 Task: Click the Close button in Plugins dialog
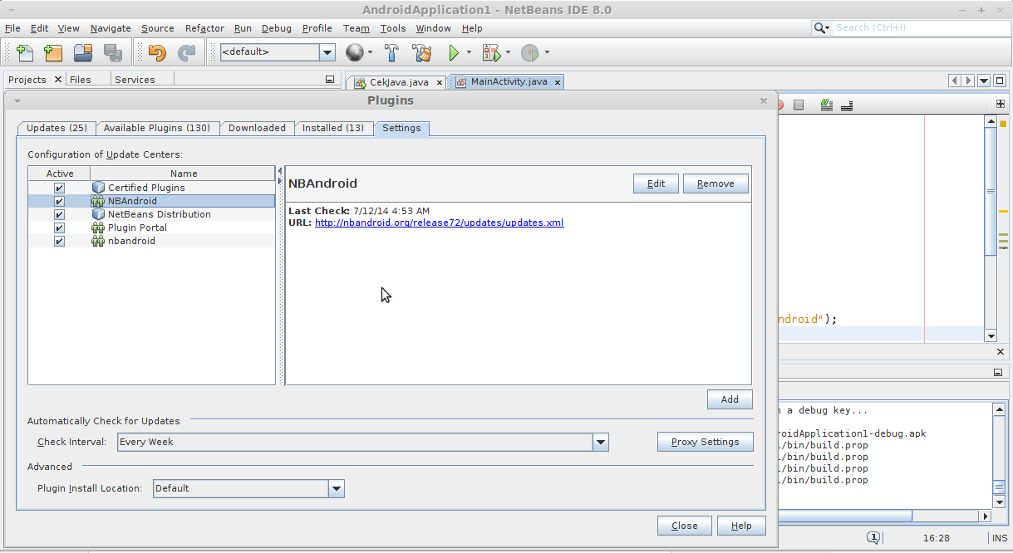[685, 526]
